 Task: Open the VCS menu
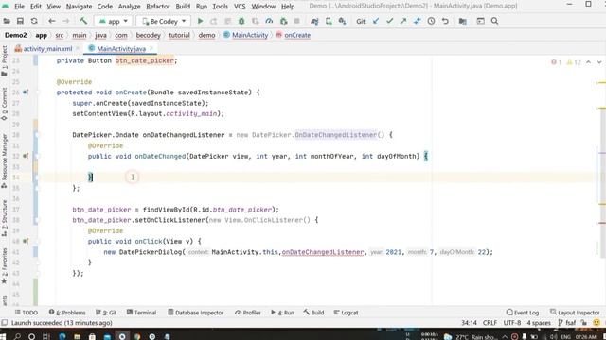pyautogui.click(x=240, y=7)
